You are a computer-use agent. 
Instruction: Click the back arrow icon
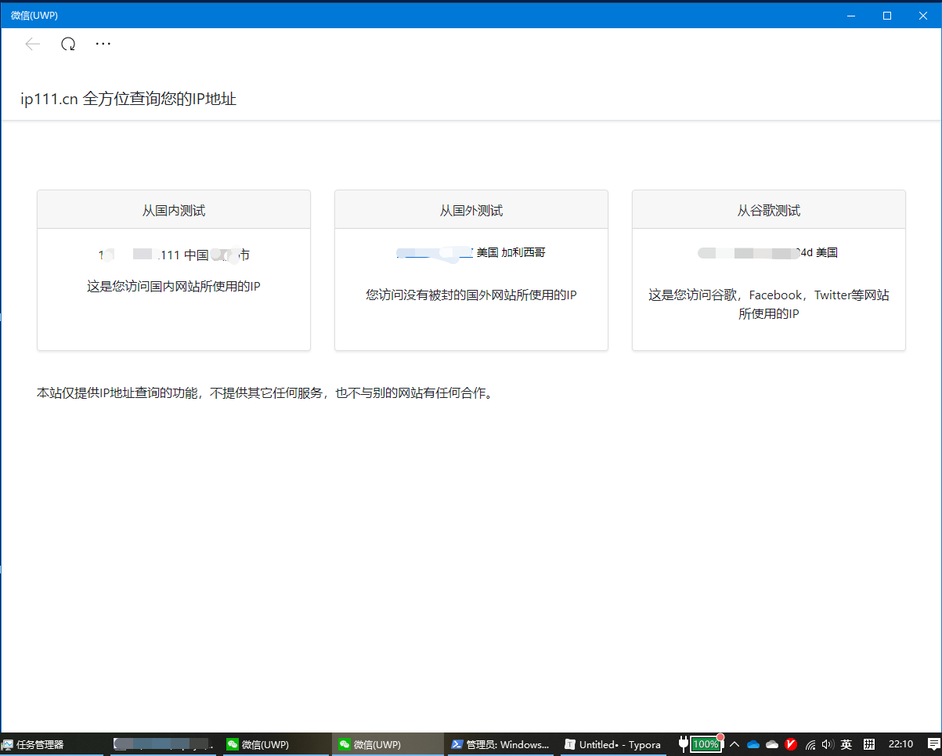(33, 44)
